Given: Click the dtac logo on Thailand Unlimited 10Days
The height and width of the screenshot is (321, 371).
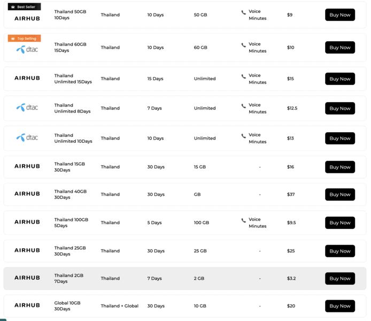Looking at the screenshot, I should [27, 137].
